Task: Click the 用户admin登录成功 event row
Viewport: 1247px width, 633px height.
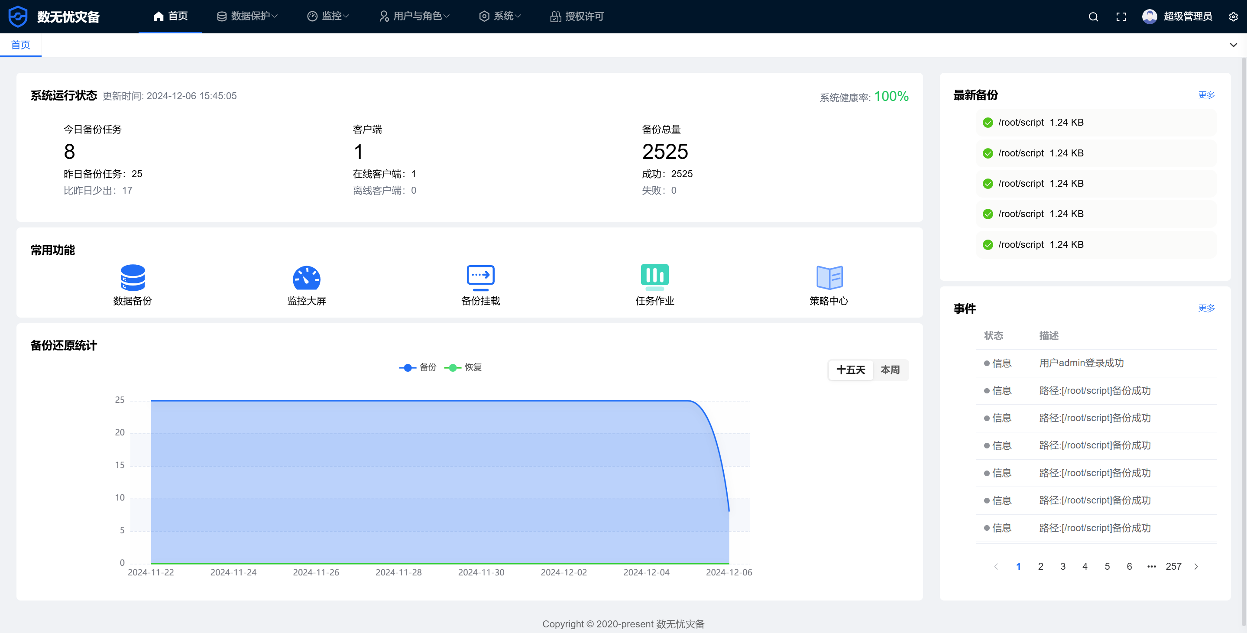Action: (1096, 363)
